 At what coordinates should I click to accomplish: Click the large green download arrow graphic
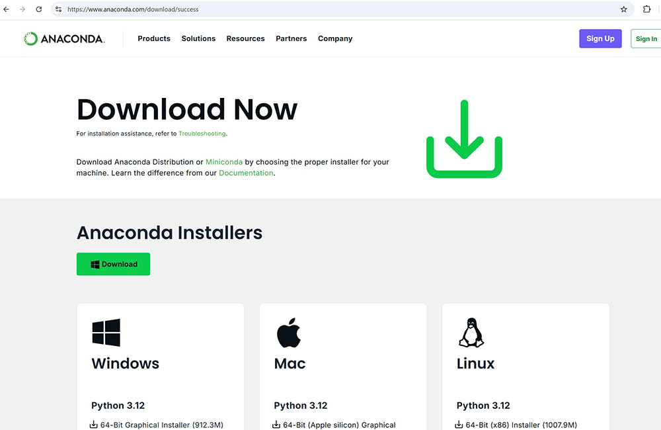(464, 139)
